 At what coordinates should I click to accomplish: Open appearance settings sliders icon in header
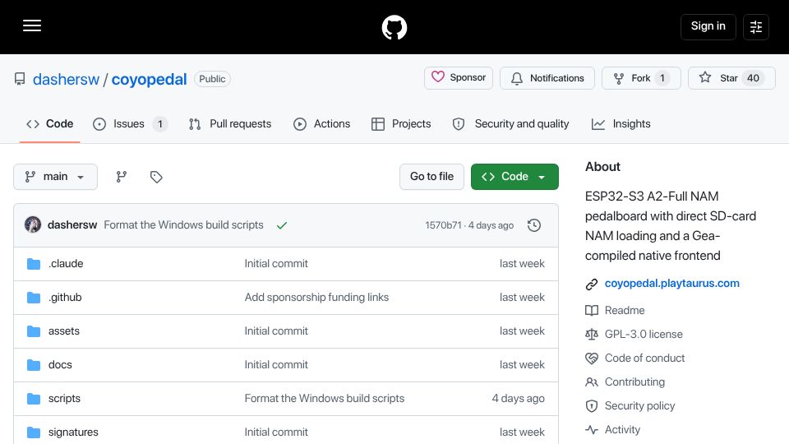756,26
